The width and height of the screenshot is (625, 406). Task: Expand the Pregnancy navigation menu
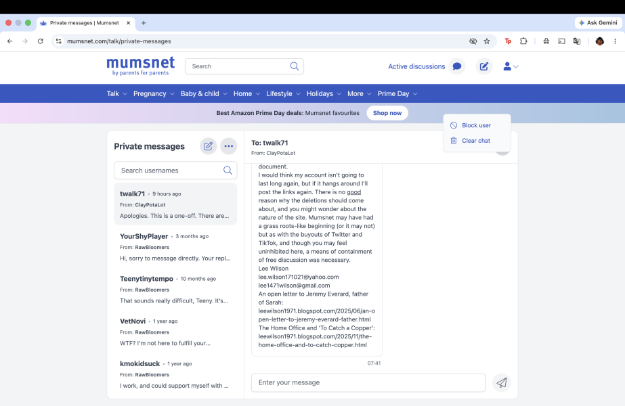pos(154,93)
